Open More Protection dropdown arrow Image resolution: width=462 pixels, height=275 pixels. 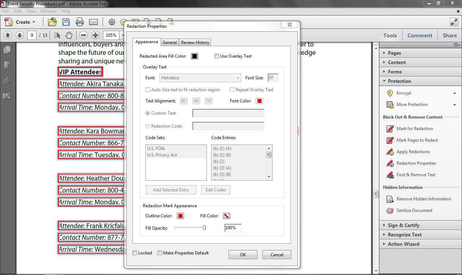click(x=454, y=105)
